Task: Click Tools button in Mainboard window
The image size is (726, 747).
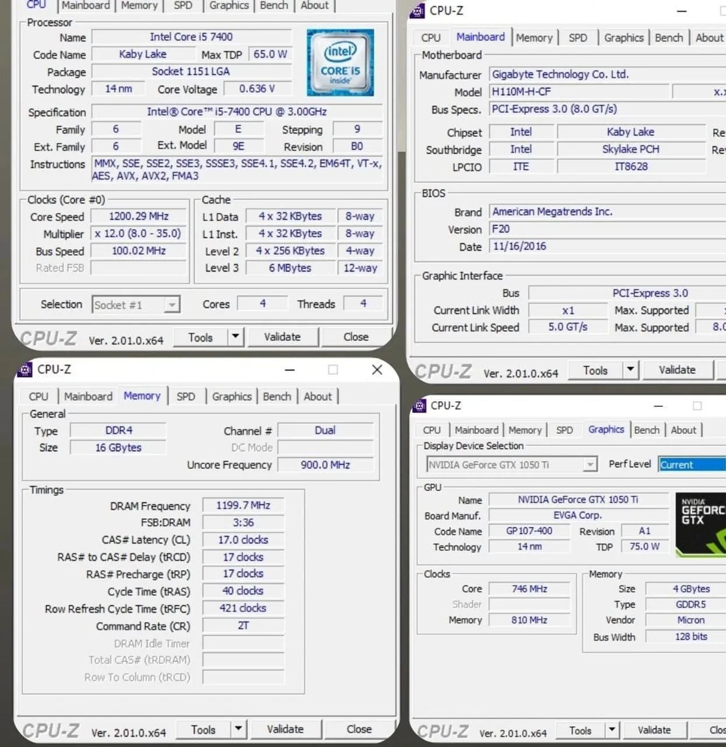Action: click(x=595, y=371)
